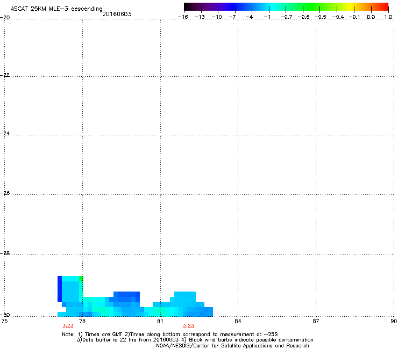The image size is (398, 349).
Task: Click the single green data cell in the swath
Action: point(81,279)
